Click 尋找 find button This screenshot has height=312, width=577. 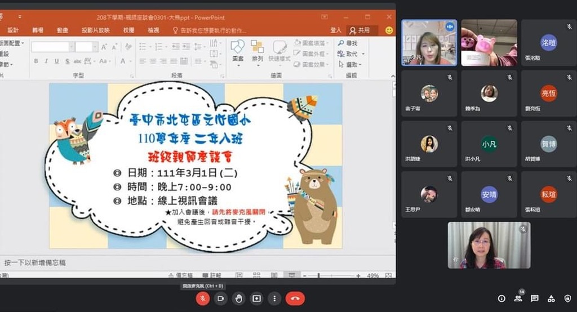coord(348,43)
